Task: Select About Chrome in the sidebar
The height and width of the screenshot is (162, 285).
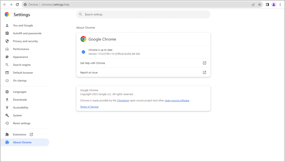Action: coord(25,142)
